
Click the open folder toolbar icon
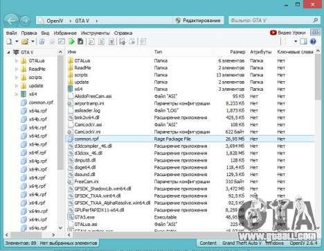[x=25, y=42]
